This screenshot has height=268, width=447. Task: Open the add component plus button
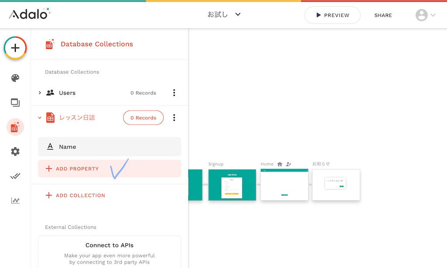tap(15, 48)
